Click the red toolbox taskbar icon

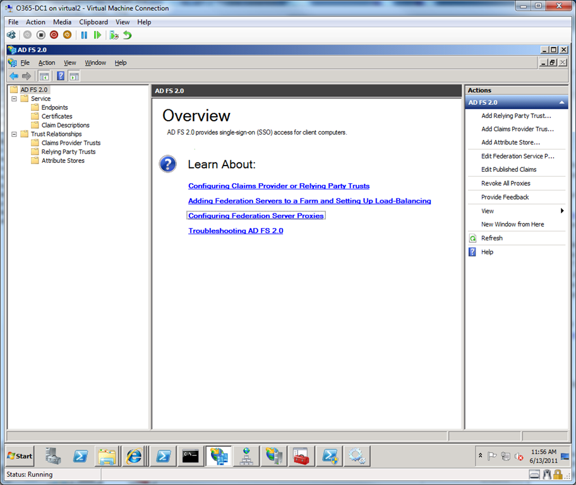tap(302, 456)
